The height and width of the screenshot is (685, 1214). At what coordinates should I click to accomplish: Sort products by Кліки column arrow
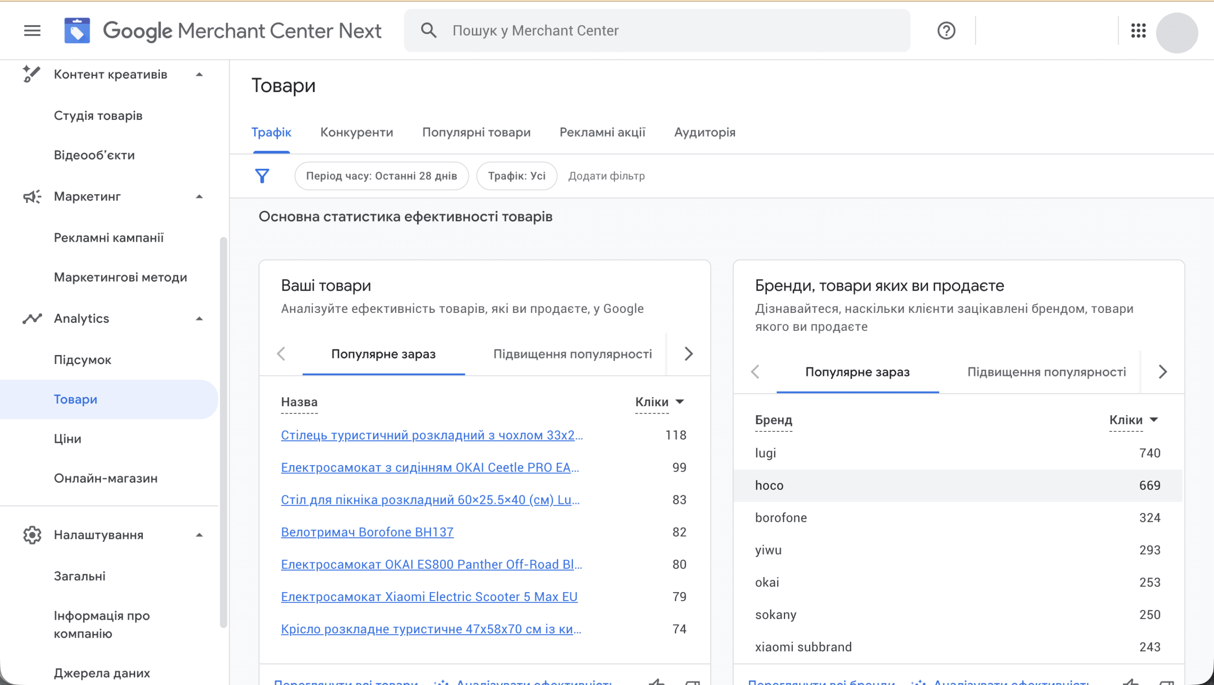[680, 402]
